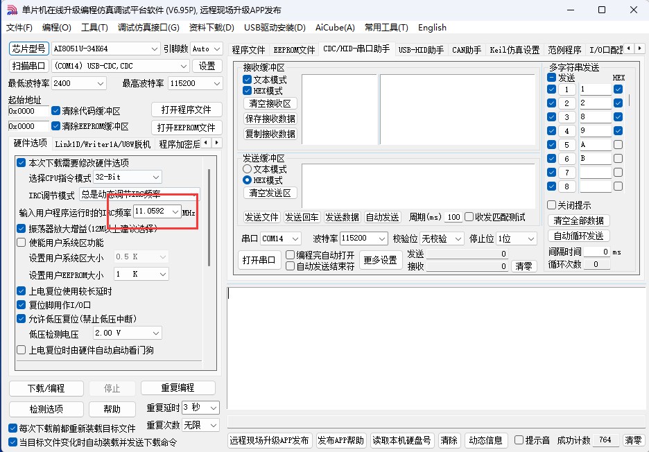Screen dimensions: 649x452
Task: Expand the IRC频率 11.0592 dropdown
Action: (x=175, y=211)
